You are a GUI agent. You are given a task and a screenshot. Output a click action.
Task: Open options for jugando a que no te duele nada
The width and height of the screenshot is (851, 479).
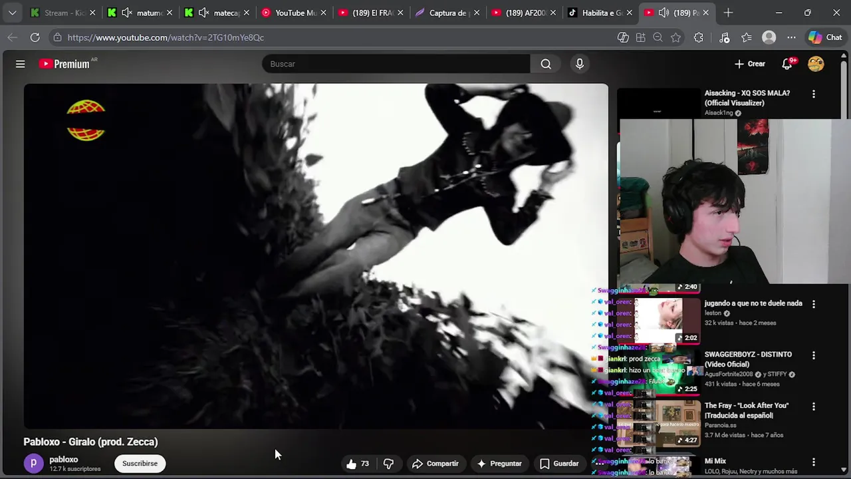click(814, 304)
